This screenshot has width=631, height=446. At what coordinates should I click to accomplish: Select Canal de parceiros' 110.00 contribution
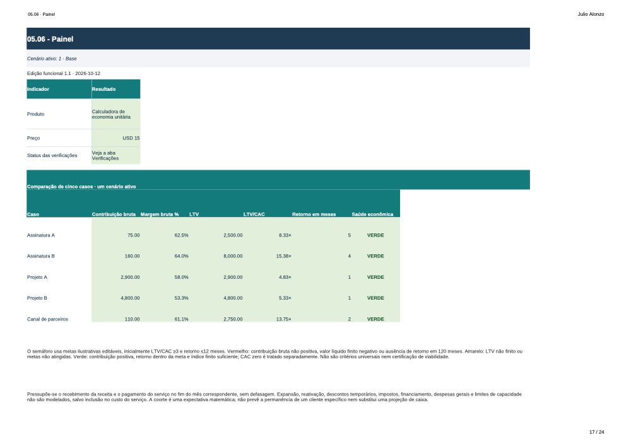pyautogui.click(x=133, y=319)
